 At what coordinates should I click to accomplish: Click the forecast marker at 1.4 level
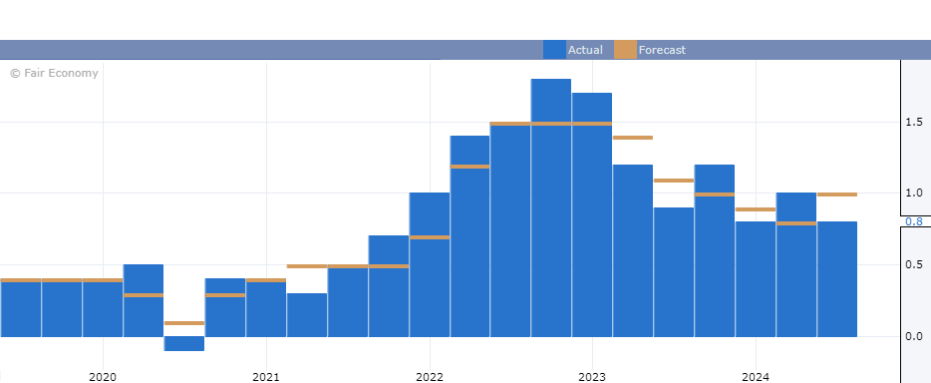[633, 138]
